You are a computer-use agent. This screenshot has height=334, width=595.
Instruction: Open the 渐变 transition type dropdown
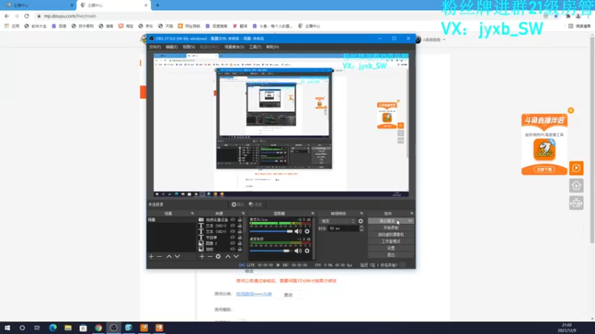[338, 221]
